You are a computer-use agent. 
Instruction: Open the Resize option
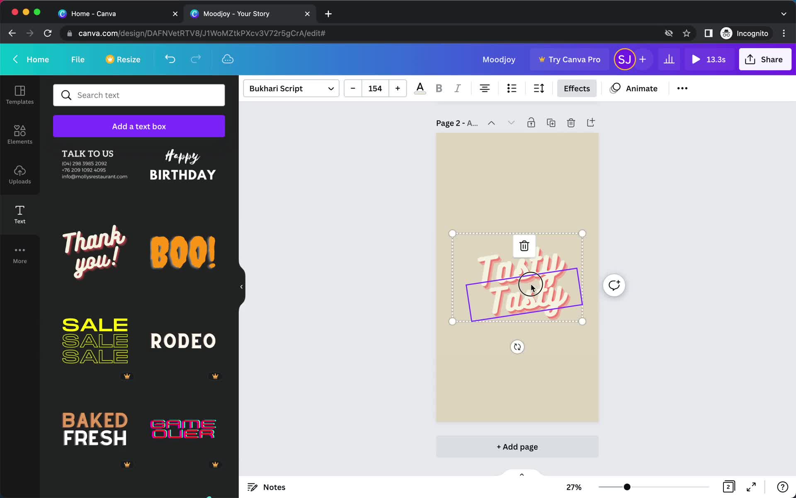(123, 59)
